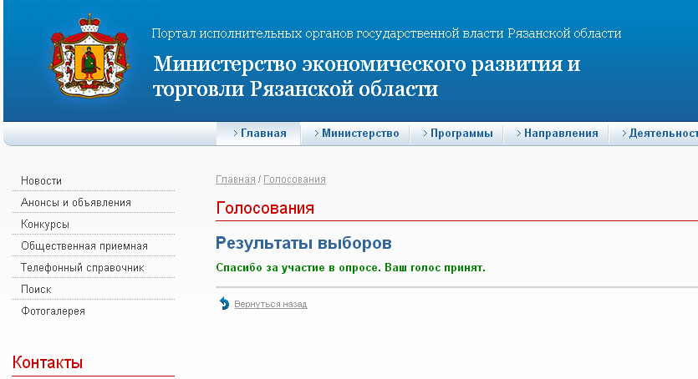Click Поиск in the sidebar menu

36,289
